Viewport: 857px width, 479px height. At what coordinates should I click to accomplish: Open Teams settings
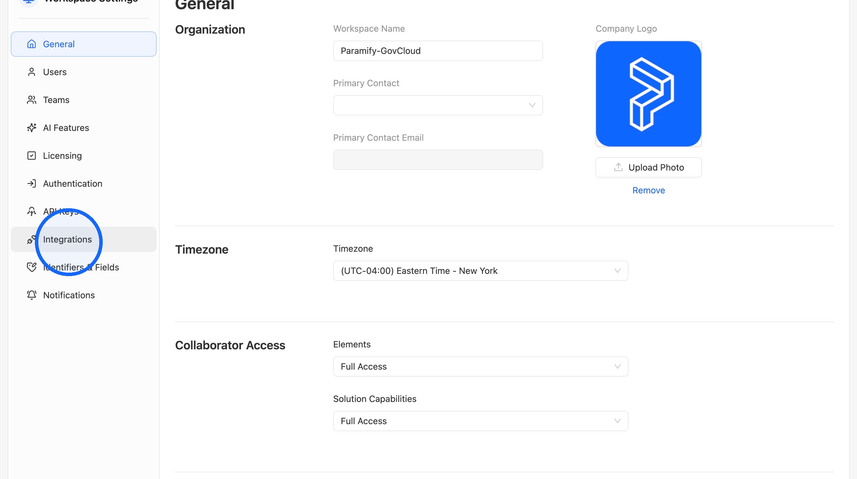[83, 100]
